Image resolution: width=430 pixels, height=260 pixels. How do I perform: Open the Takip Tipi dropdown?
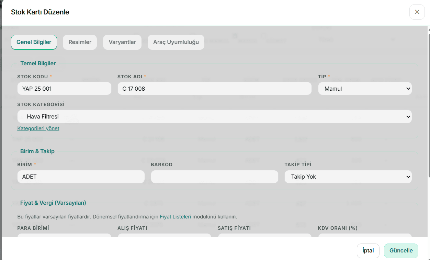tap(348, 177)
